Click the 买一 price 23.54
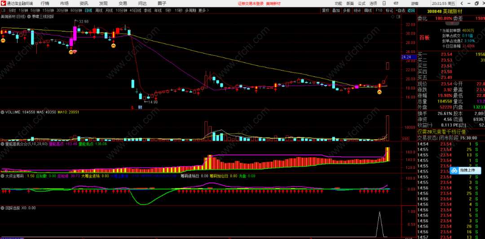This screenshot has height=239, width=485. [x=446, y=54]
